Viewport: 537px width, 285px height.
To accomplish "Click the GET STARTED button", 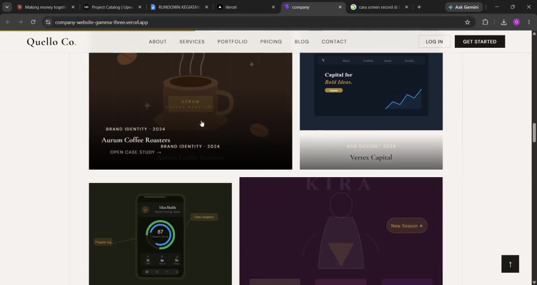I will point(480,41).
